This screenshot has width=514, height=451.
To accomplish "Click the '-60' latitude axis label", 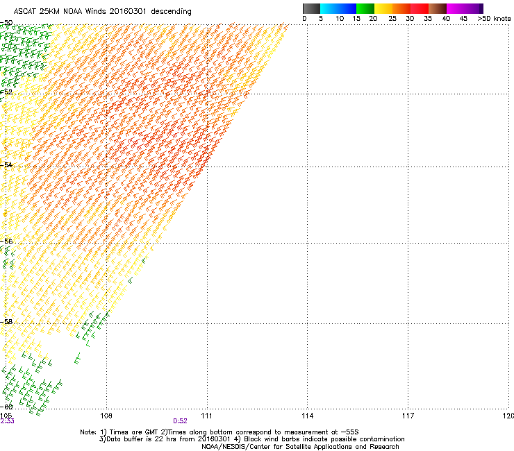I will (x=6, y=407).
